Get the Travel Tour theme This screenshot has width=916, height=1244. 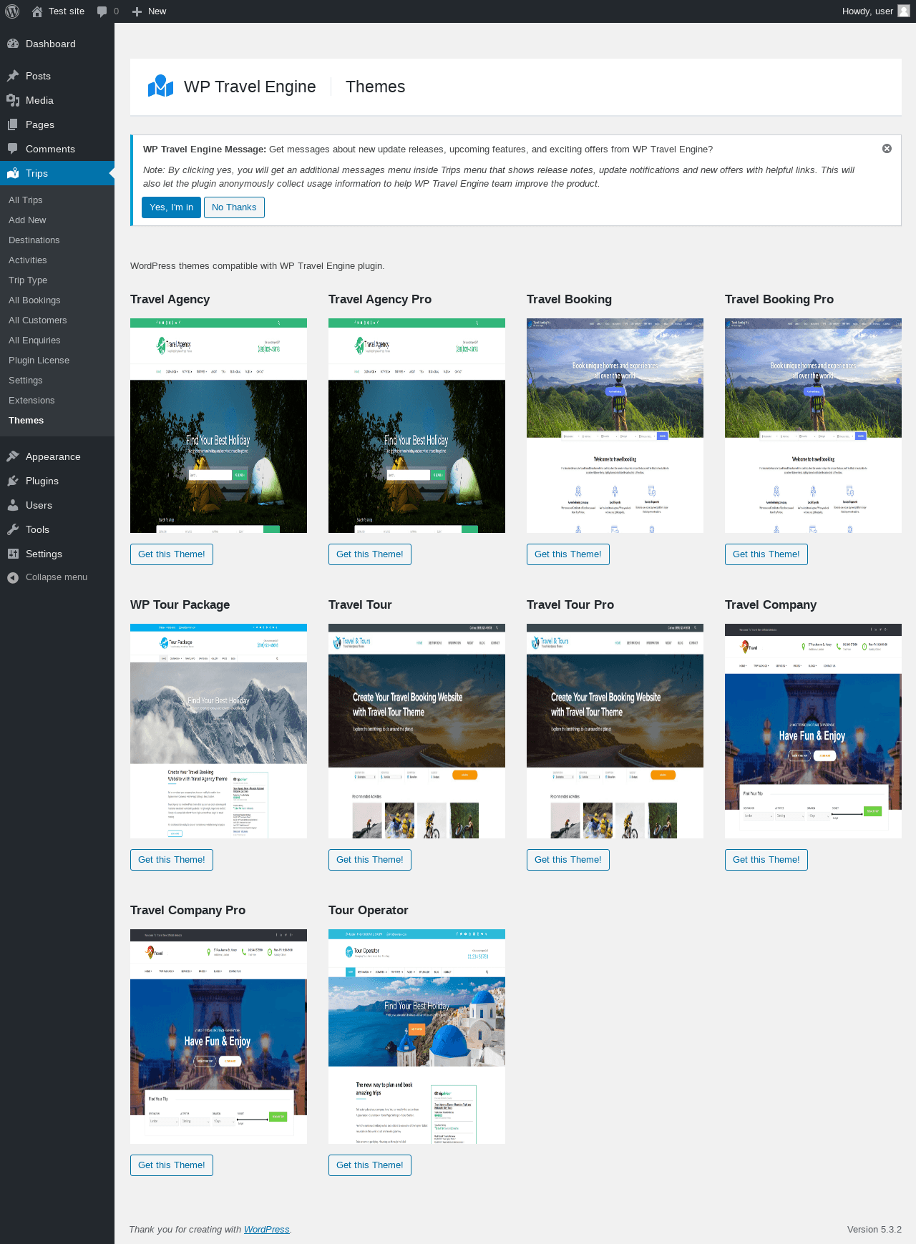[x=370, y=860]
